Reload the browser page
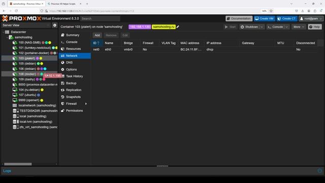The image size is (325, 183). coord(16,11)
